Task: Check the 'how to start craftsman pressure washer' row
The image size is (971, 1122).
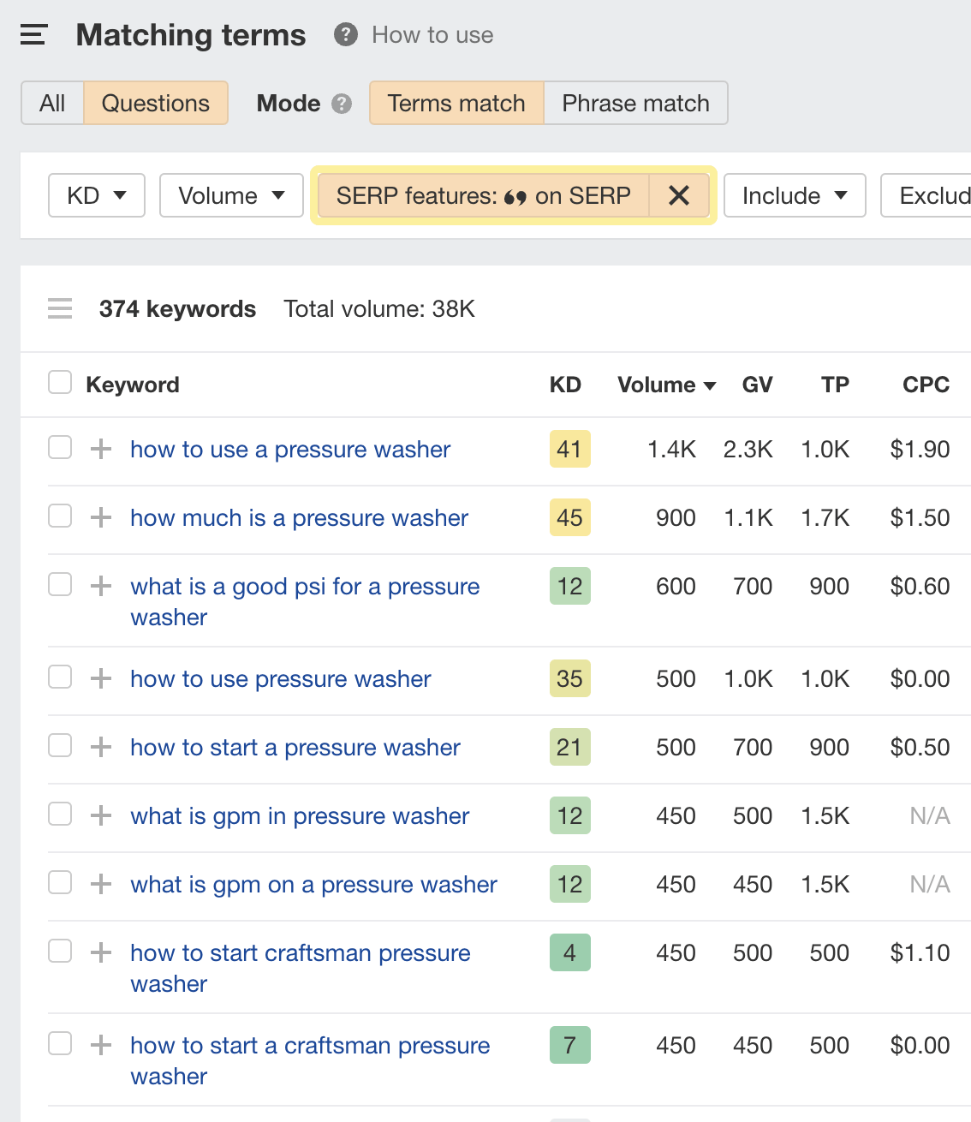Action: tap(59, 950)
